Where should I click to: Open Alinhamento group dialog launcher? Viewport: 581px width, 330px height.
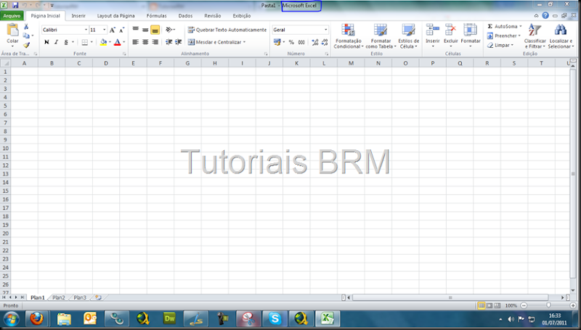pyautogui.click(x=266, y=54)
